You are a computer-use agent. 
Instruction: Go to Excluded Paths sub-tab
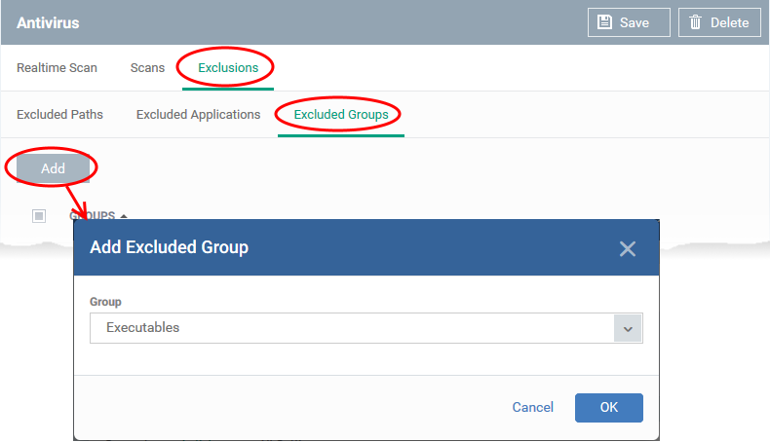[x=59, y=114]
